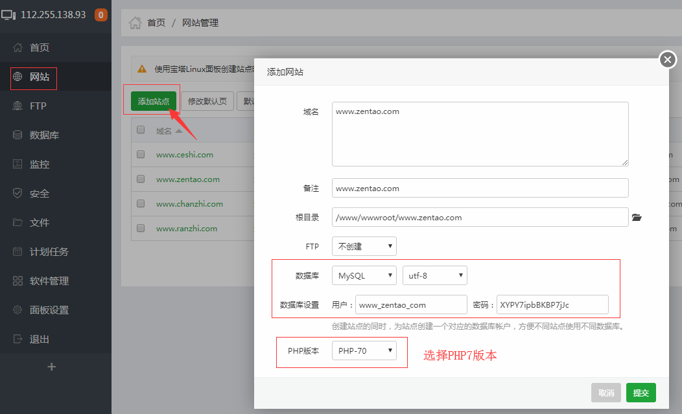682x414 pixels.
Task: Click the notification badge showing 0
Action: click(101, 15)
